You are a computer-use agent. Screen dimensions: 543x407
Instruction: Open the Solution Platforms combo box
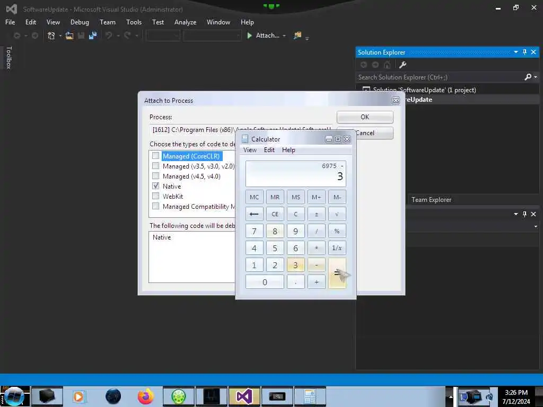[x=212, y=36]
